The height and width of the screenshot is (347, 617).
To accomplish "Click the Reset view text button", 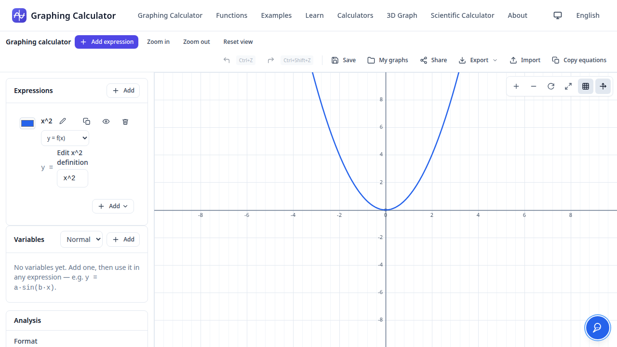I will (x=238, y=42).
